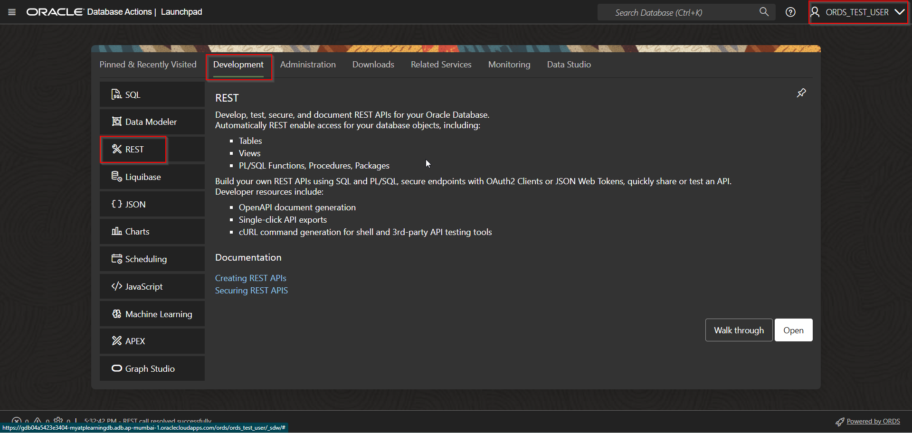
Task: Open the Creating REST APIs documentation link
Action: click(251, 278)
